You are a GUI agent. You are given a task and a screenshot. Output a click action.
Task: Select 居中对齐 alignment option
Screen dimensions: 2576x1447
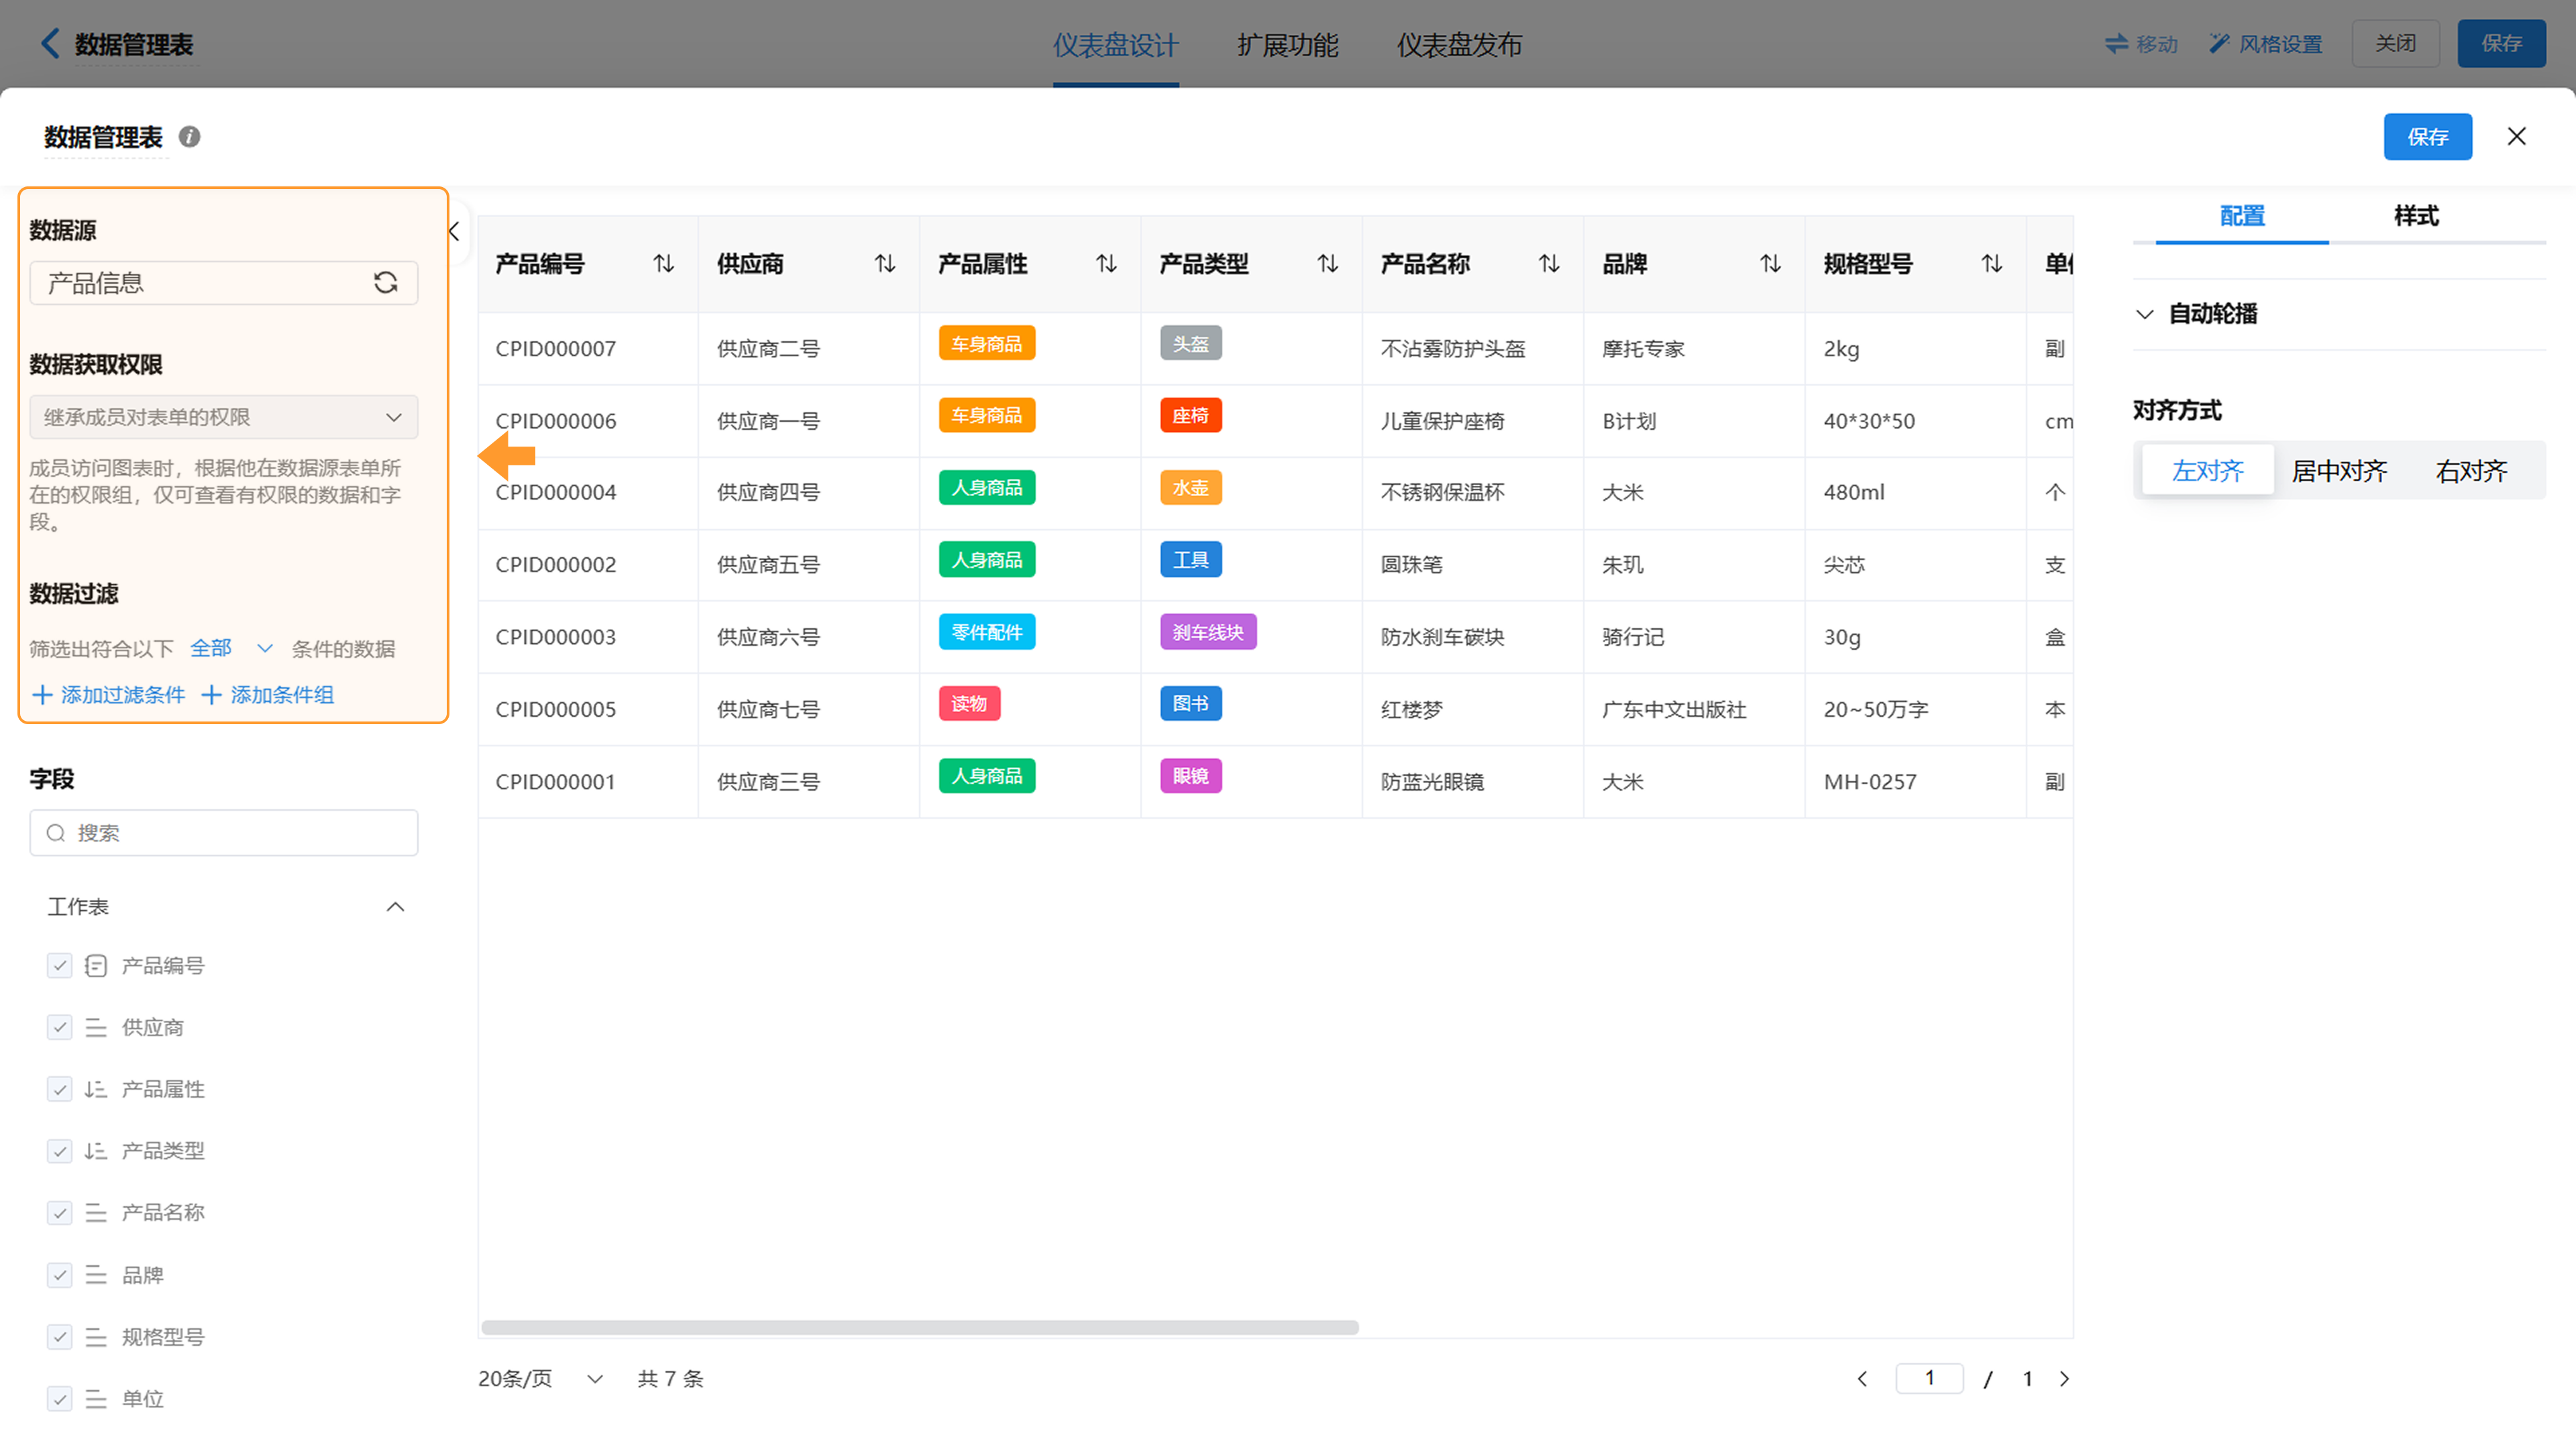click(x=2339, y=471)
